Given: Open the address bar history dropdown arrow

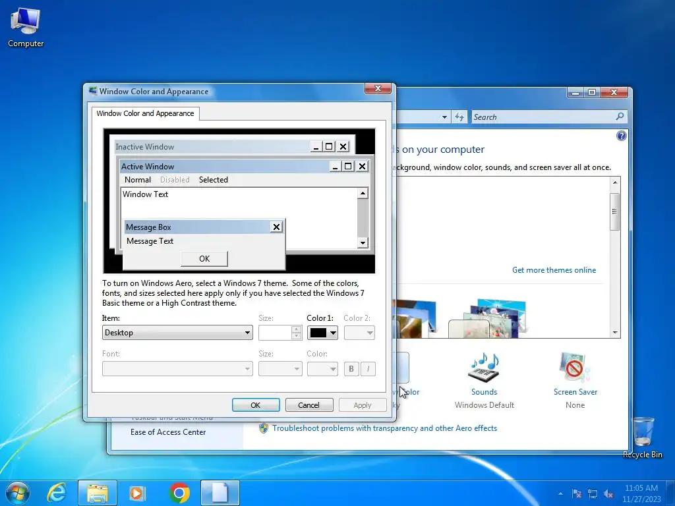Looking at the screenshot, I should 444,117.
